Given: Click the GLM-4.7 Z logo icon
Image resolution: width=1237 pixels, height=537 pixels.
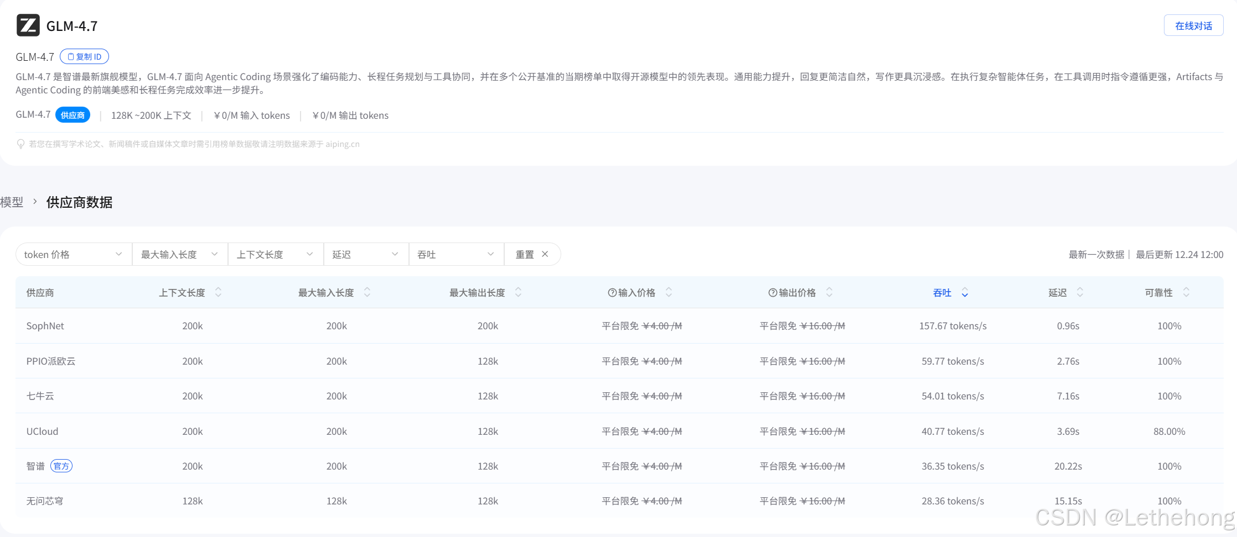Looking at the screenshot, I should coord(28,25).
